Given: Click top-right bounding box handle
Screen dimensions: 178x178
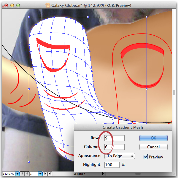Looking at the screenshot, I should (147, 17).
